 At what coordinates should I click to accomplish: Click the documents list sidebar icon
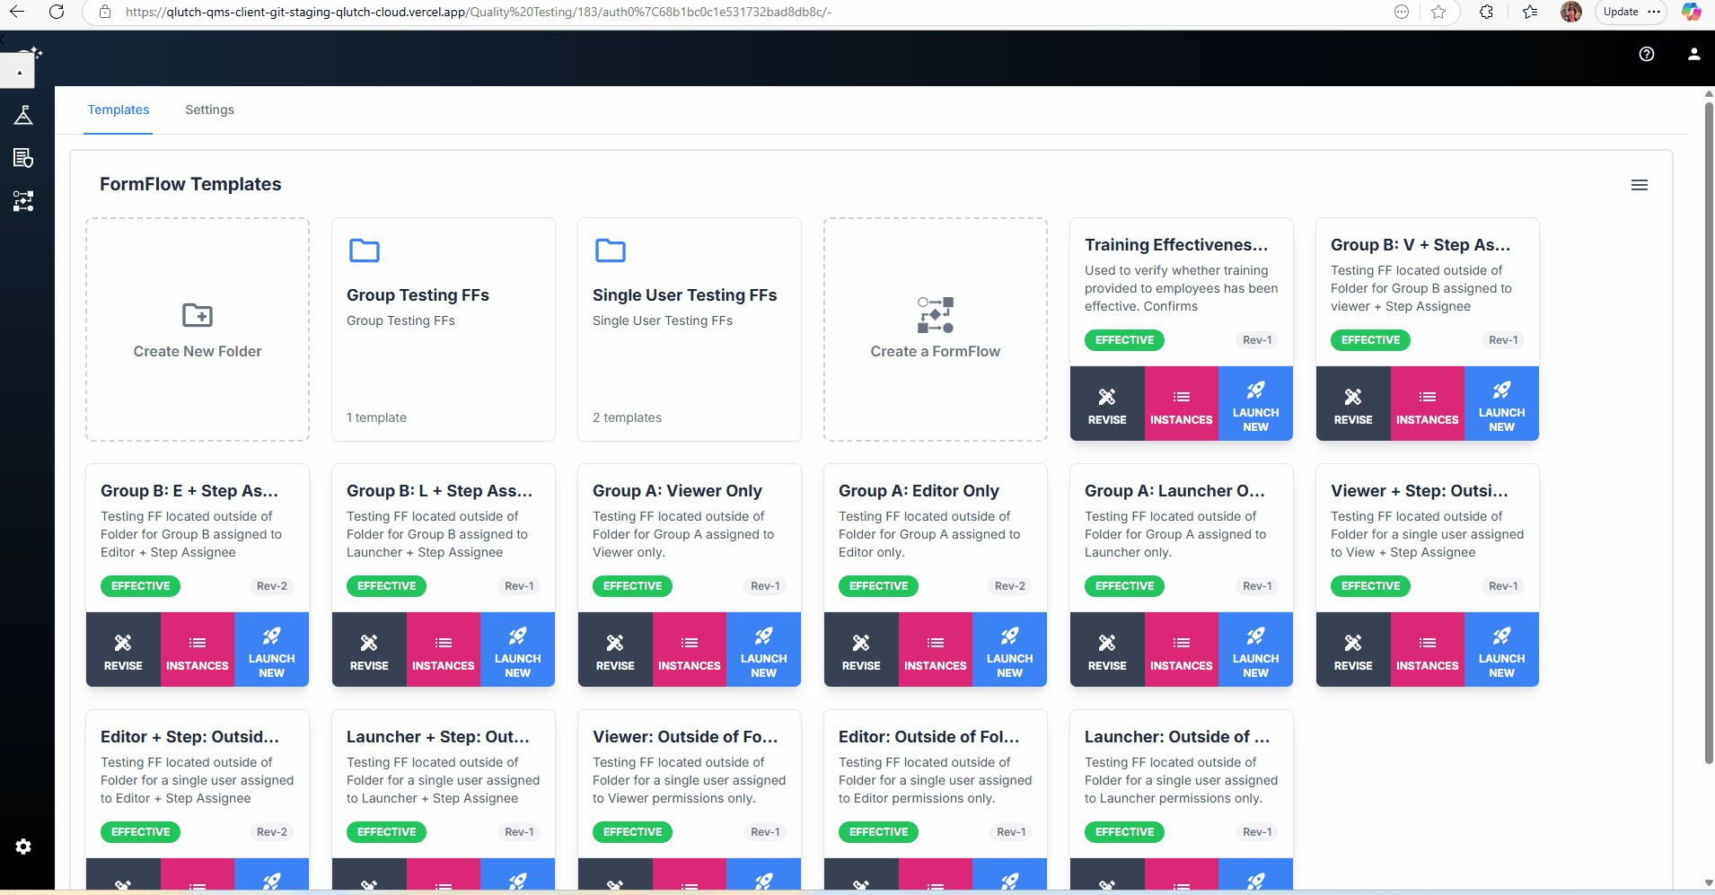23,158
